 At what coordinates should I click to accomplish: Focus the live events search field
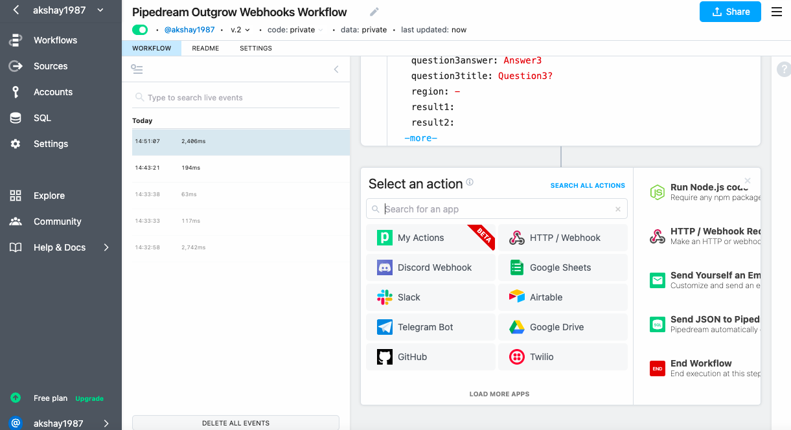tap(236, 98)
